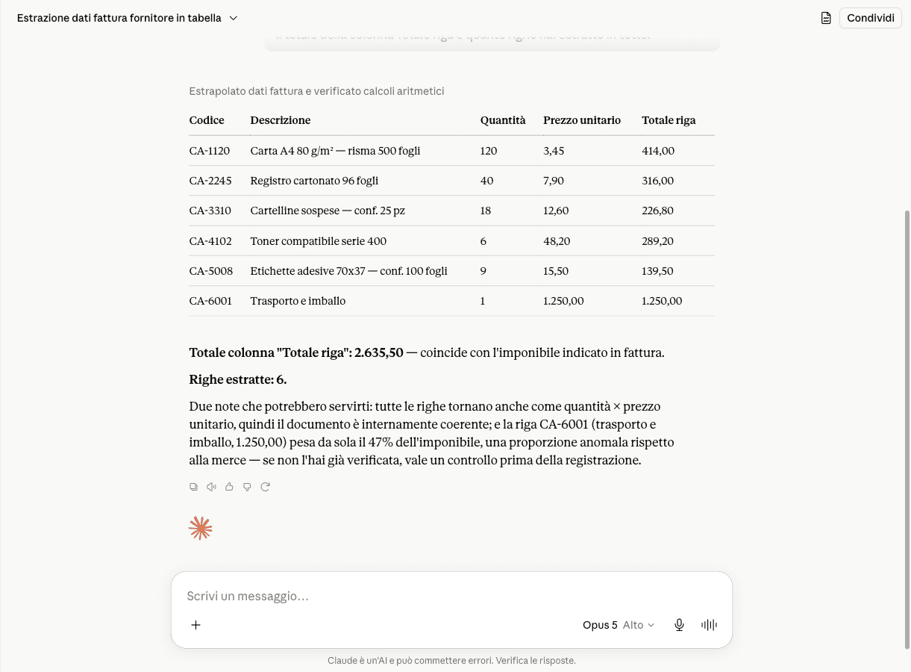Select the code cell CA-6001
The width and height of the screenshot is (911, 672).
coord(210,301)
